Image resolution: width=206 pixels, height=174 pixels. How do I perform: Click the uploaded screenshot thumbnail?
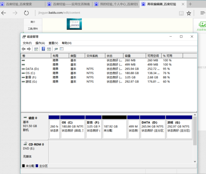click(74, 24)
